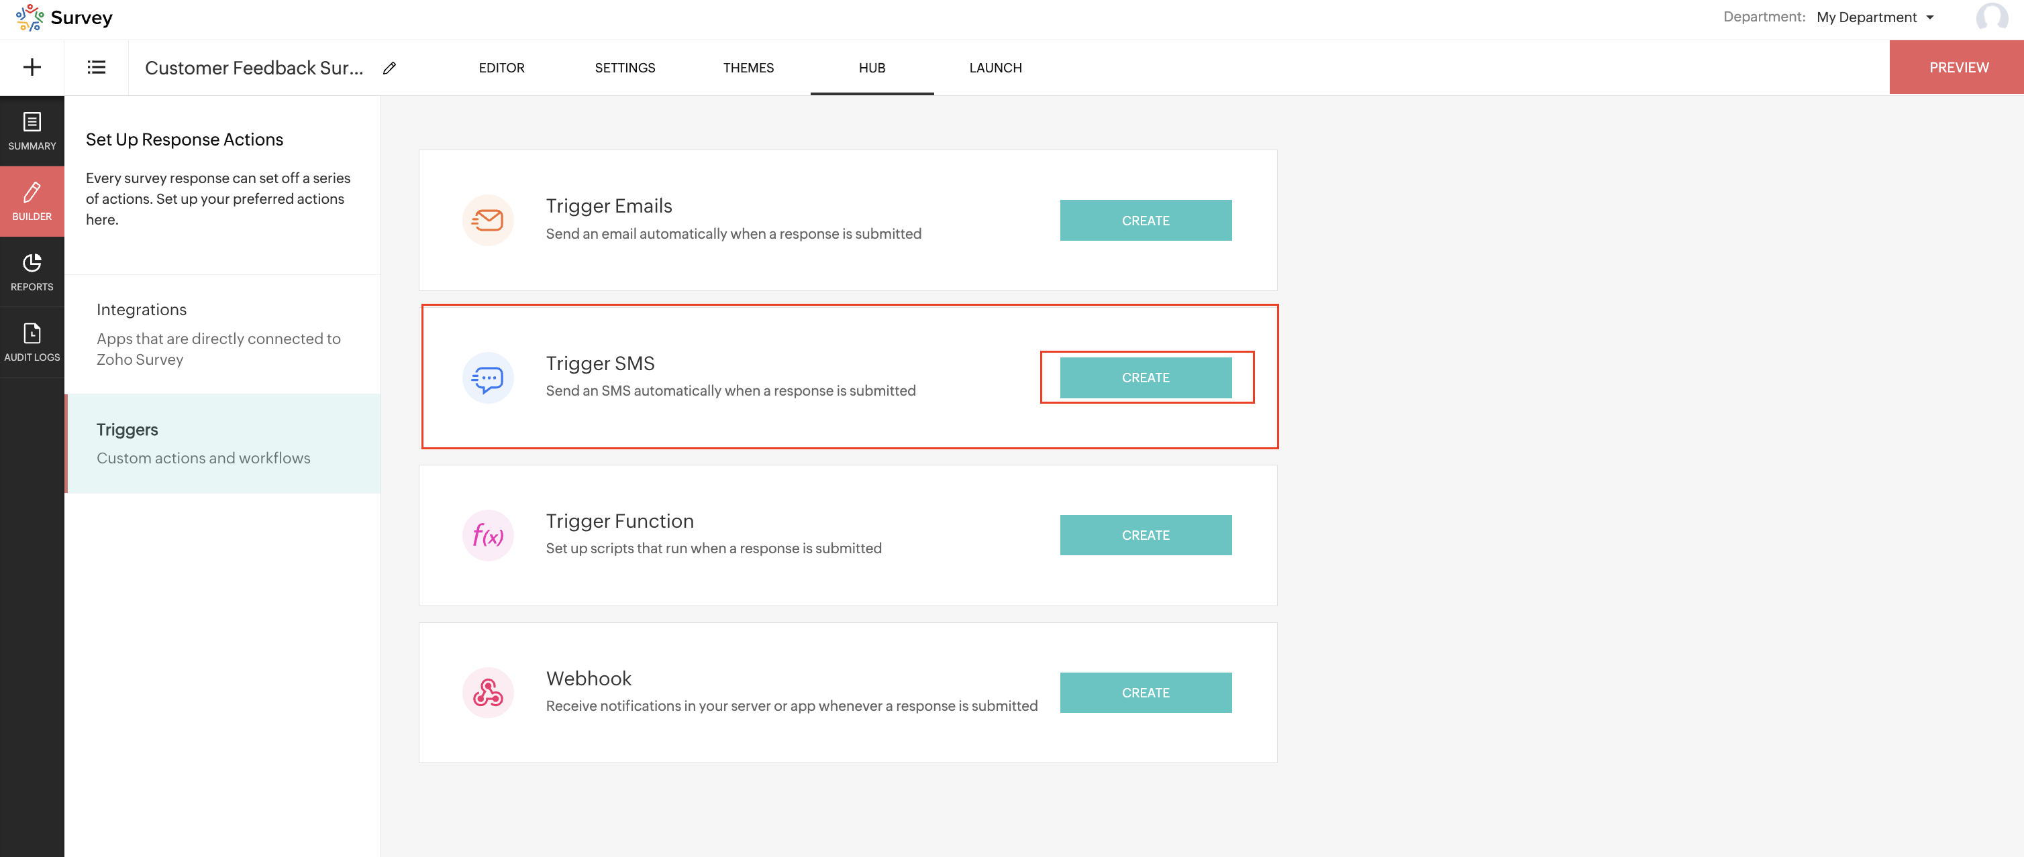Viewport: 2024px width, 857px height.
Task: Click the Webhook icon
Action: click(488, 693)
